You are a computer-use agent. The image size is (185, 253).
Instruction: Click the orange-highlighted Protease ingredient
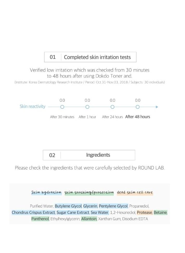coord(144,212)
